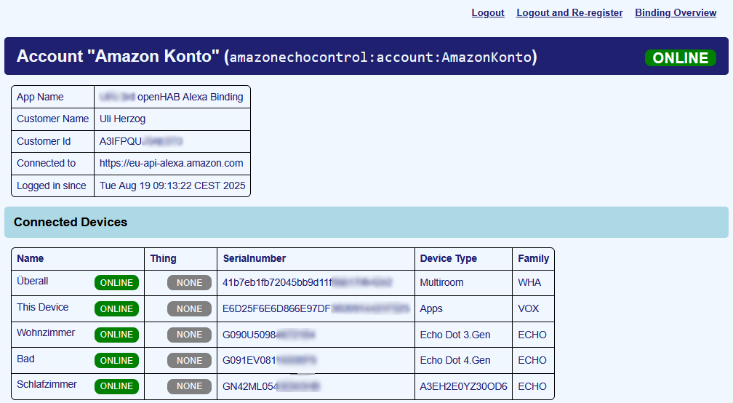This screenshot has width=733, height=403.
Task: Select the customer name Uli Herzog
Action: coord(122,119)
